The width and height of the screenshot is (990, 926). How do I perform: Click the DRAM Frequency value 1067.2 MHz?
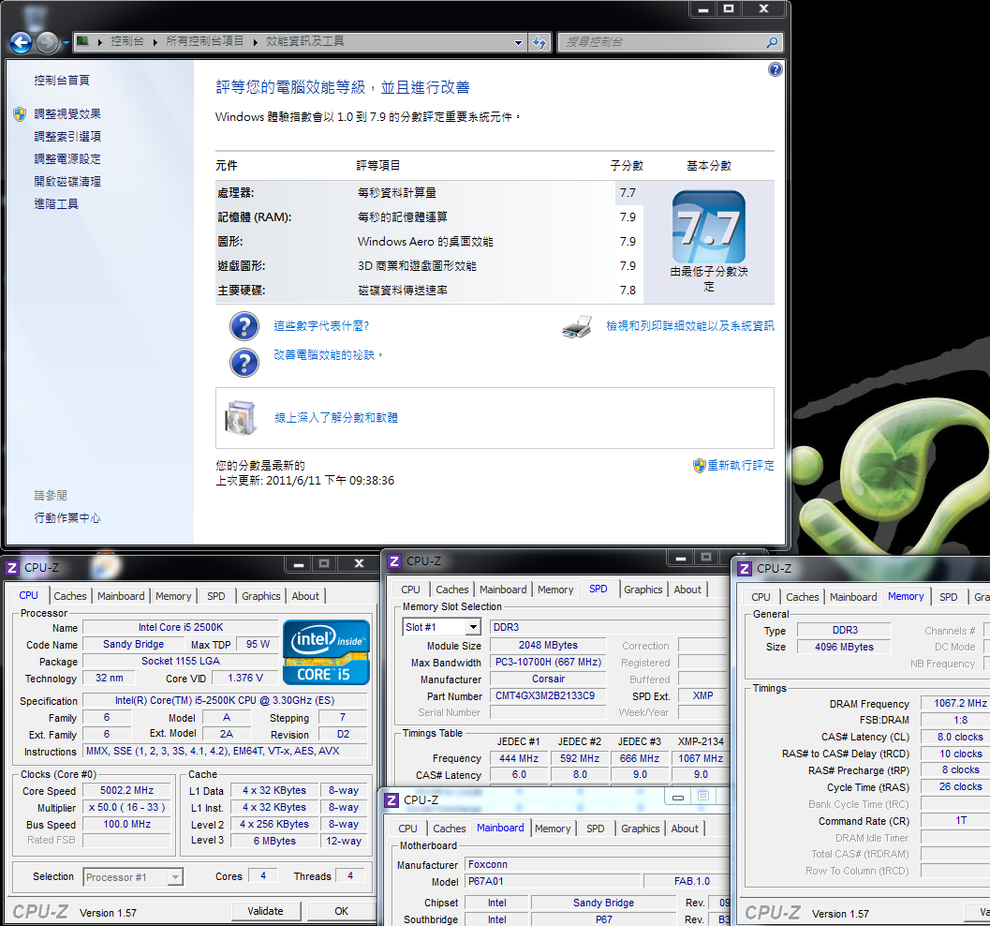click(958, 703)
